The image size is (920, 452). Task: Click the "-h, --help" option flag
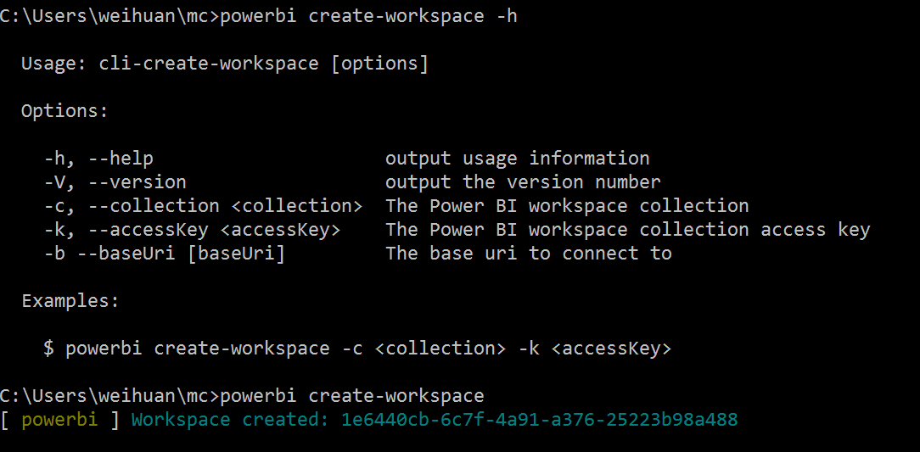pos(98,159)
